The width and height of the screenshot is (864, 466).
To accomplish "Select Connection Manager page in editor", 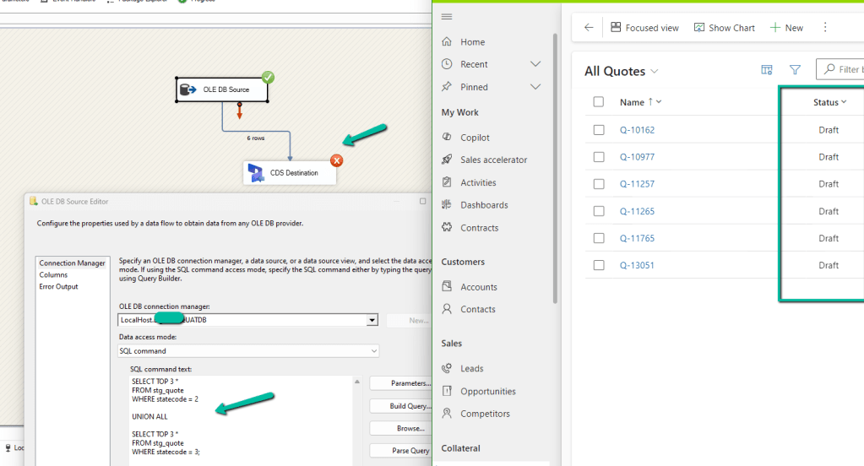I will tap(72, 263).
